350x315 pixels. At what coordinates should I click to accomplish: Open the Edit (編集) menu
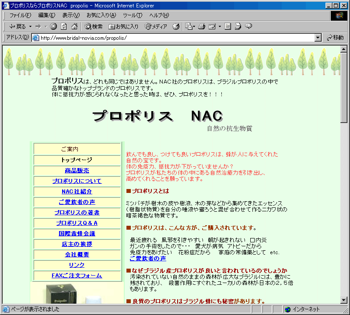coord(47,15)
